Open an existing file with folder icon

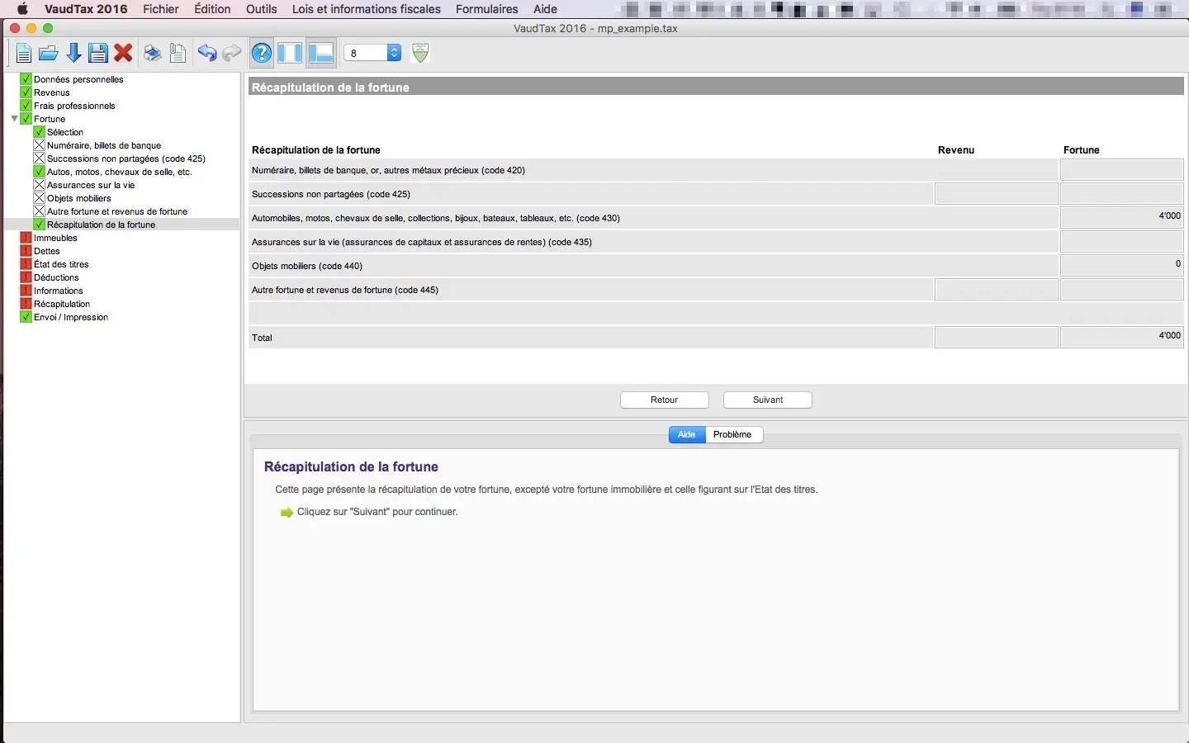tap(49, 54)
